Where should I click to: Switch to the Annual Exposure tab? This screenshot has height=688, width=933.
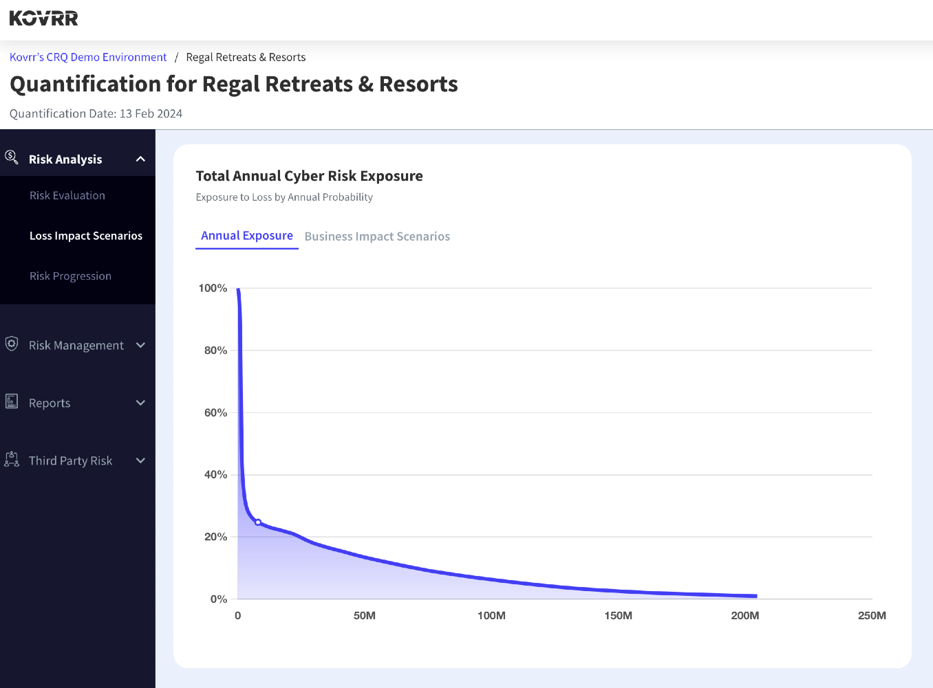click(247, 236)
